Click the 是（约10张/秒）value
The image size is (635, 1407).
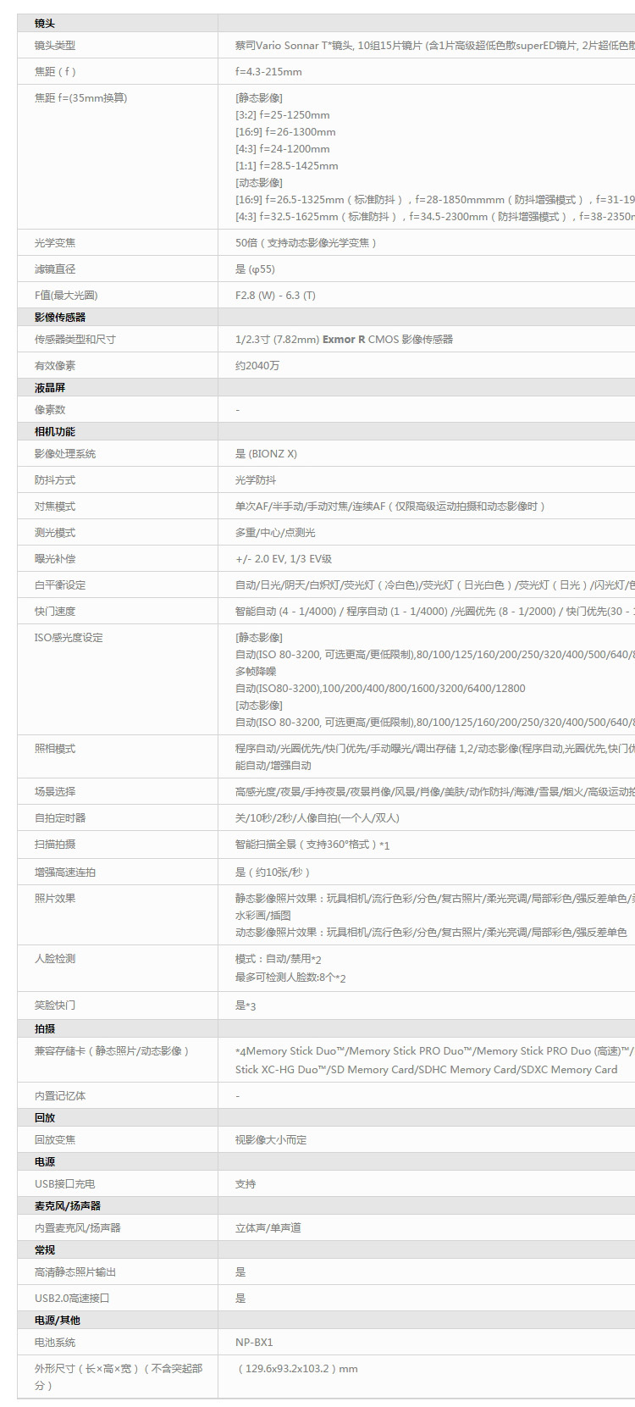pos(273,872)
